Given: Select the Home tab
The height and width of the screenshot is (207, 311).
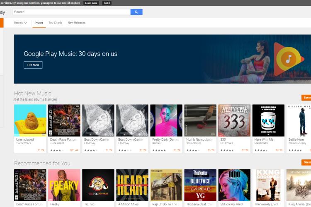Looking at the screenshot, I should point(39,23).
